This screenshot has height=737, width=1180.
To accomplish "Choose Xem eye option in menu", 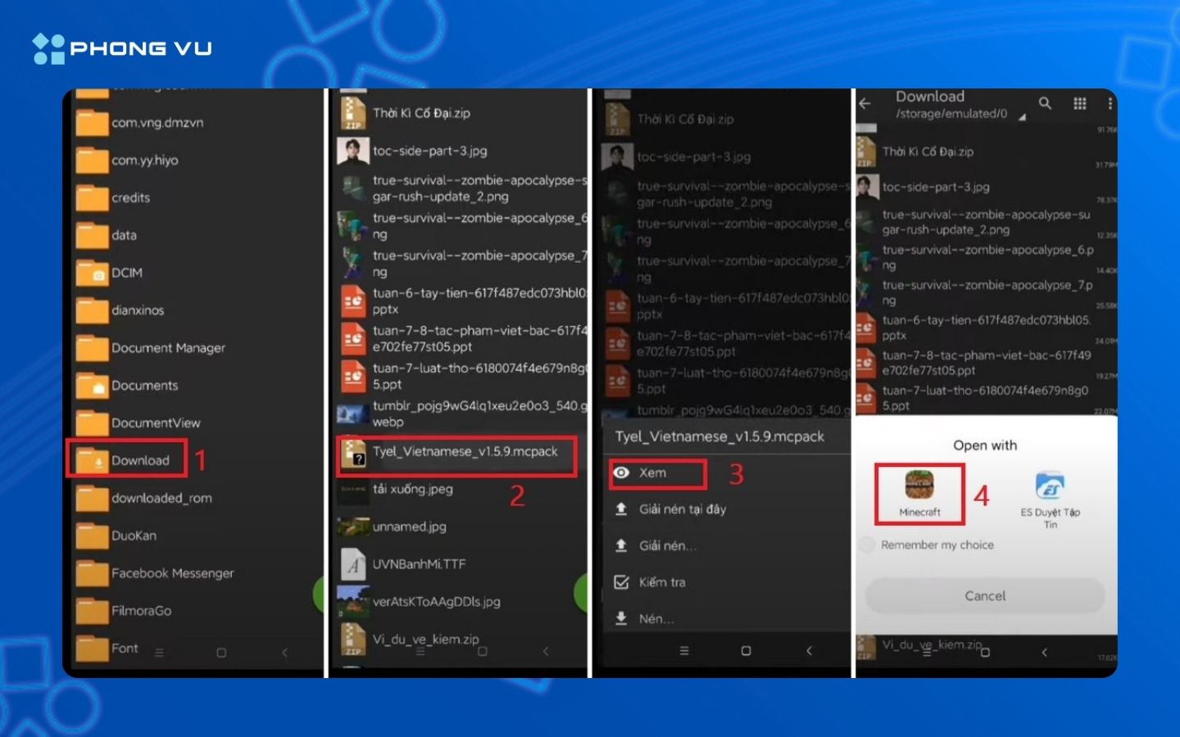I will click(652, 472).
